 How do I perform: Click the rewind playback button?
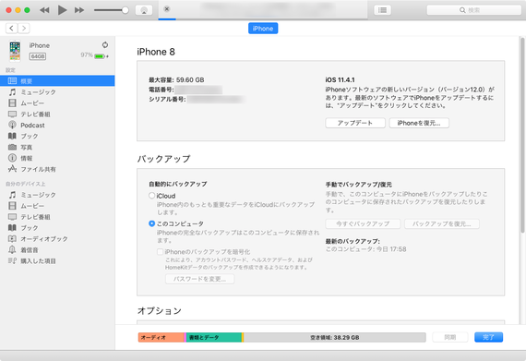[44, 10]
